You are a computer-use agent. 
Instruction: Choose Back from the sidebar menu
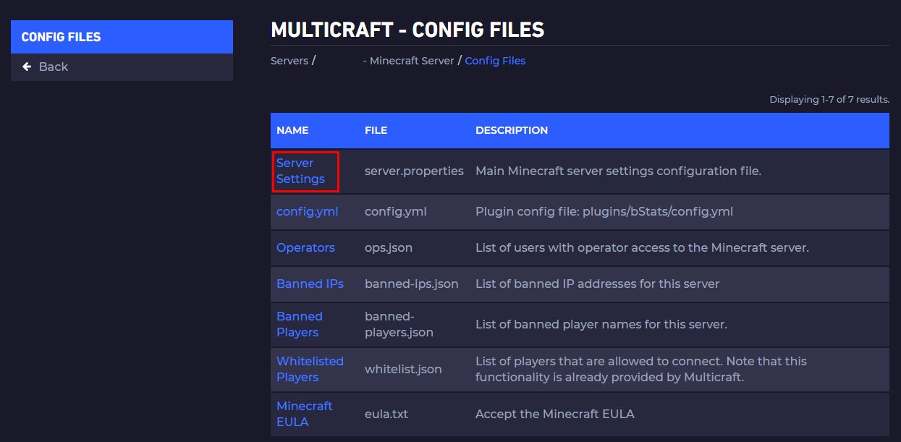pyautogui.click(x=52, y=66)
